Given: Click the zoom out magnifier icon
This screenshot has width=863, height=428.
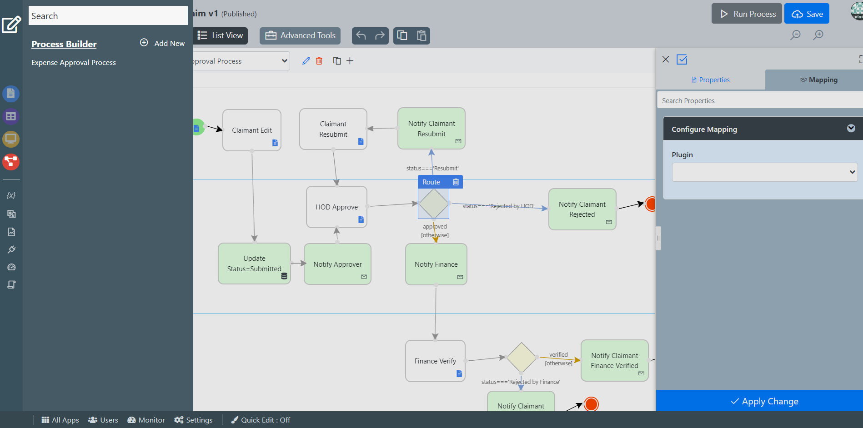Looking at the screenshot, I should click(795, 35).
